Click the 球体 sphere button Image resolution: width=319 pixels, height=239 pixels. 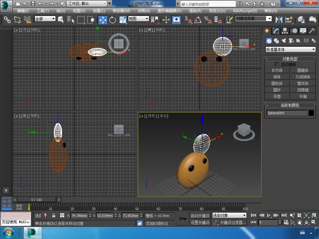coord(277,77)
